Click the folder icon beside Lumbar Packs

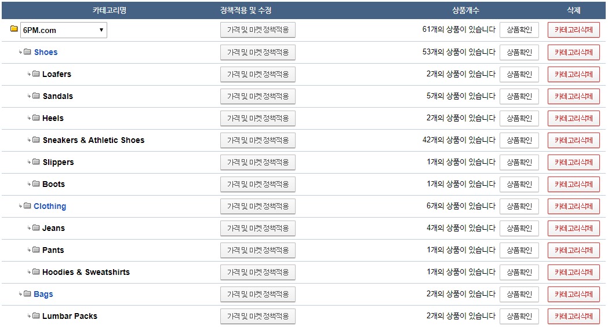click(x=36, y=315)
